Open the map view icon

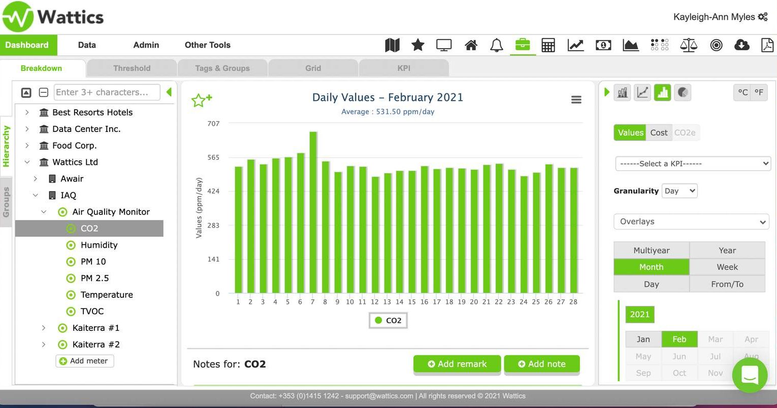pyautogui.click(x=392, y=45)
